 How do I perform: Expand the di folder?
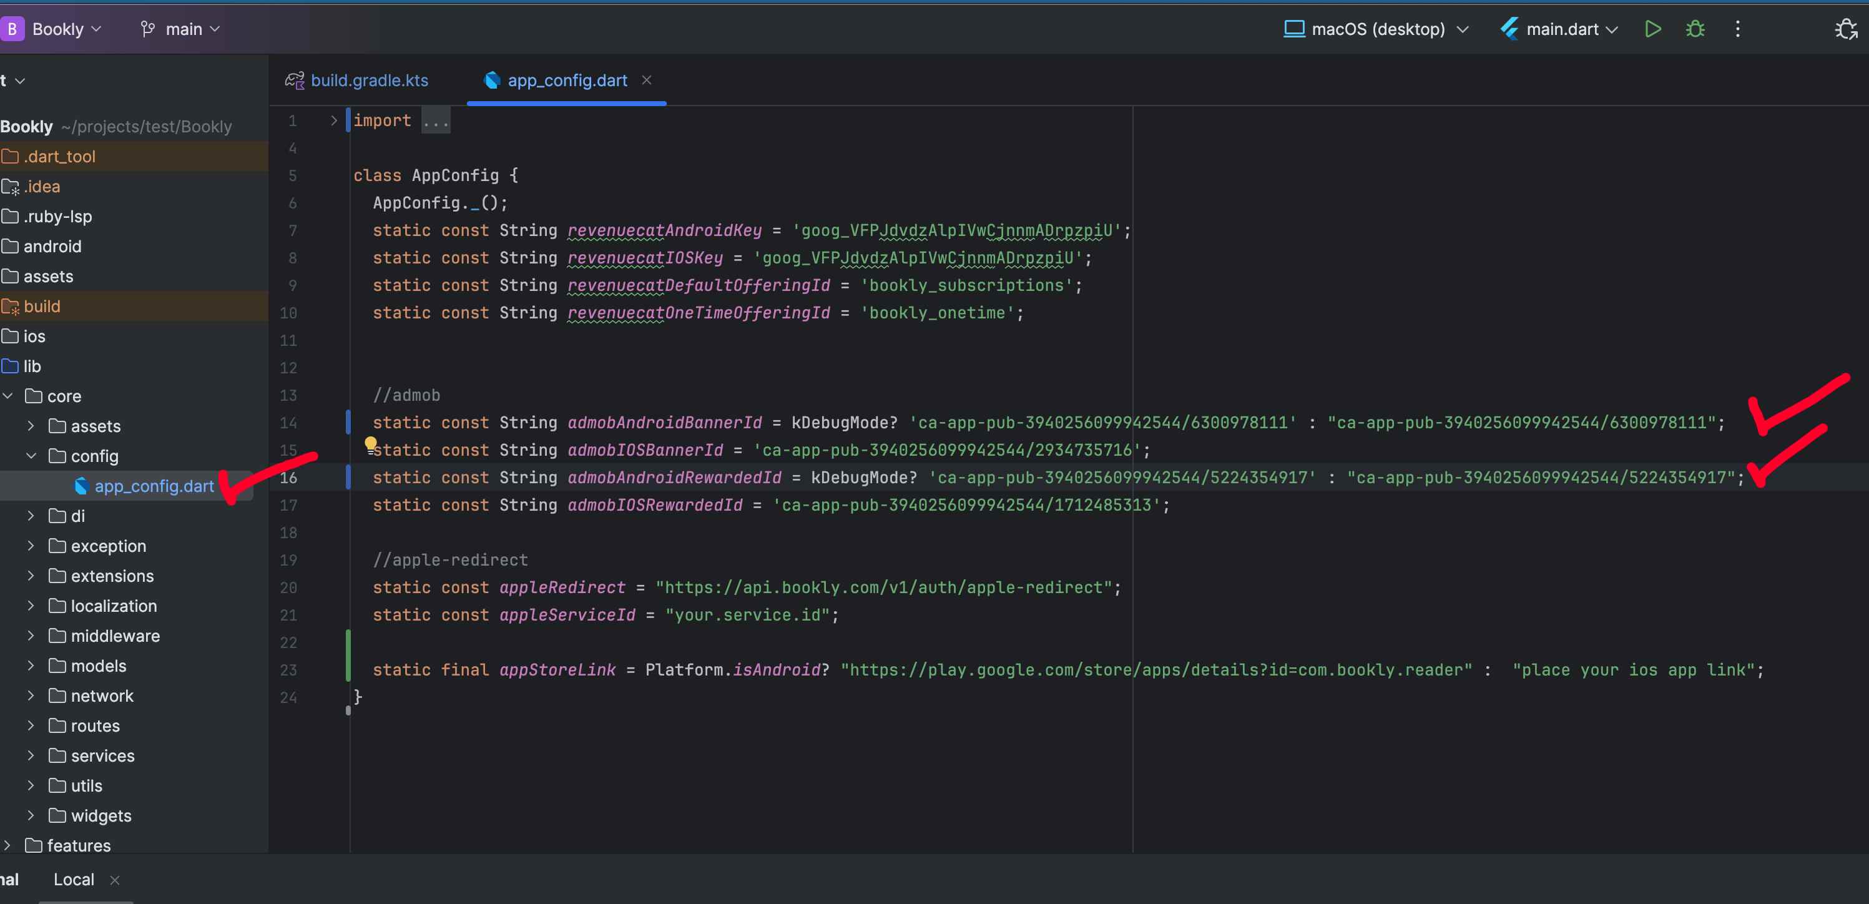[31, 516]
